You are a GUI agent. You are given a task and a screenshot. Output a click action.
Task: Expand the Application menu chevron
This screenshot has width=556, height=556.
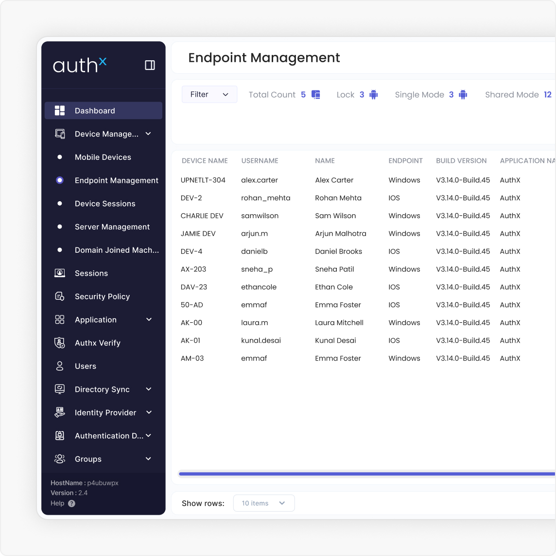[x=149, y=319]
